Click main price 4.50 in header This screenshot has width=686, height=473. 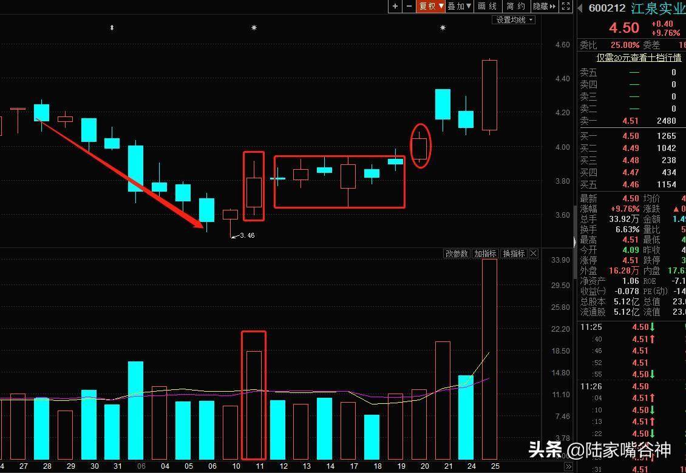624,28
